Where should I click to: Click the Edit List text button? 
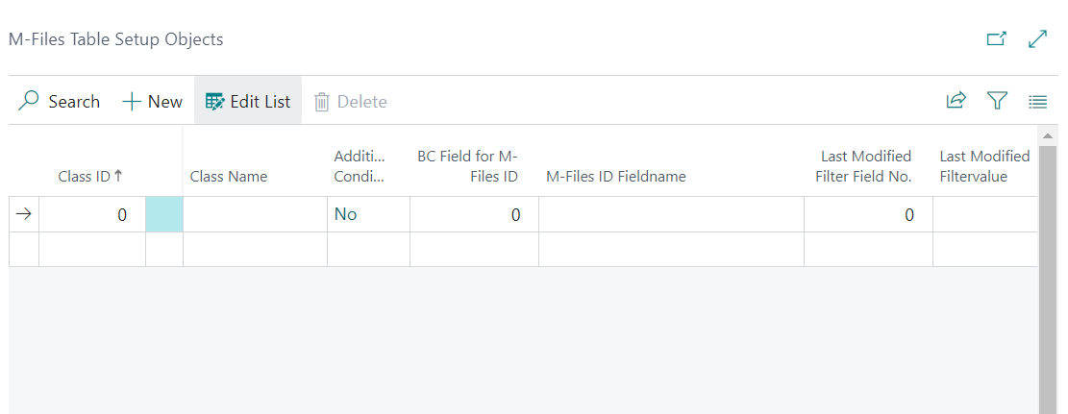[x=261, y=102]
